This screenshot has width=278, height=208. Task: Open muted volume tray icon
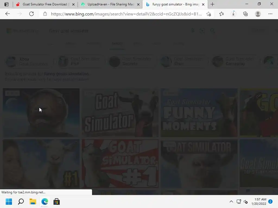point(246,201)
